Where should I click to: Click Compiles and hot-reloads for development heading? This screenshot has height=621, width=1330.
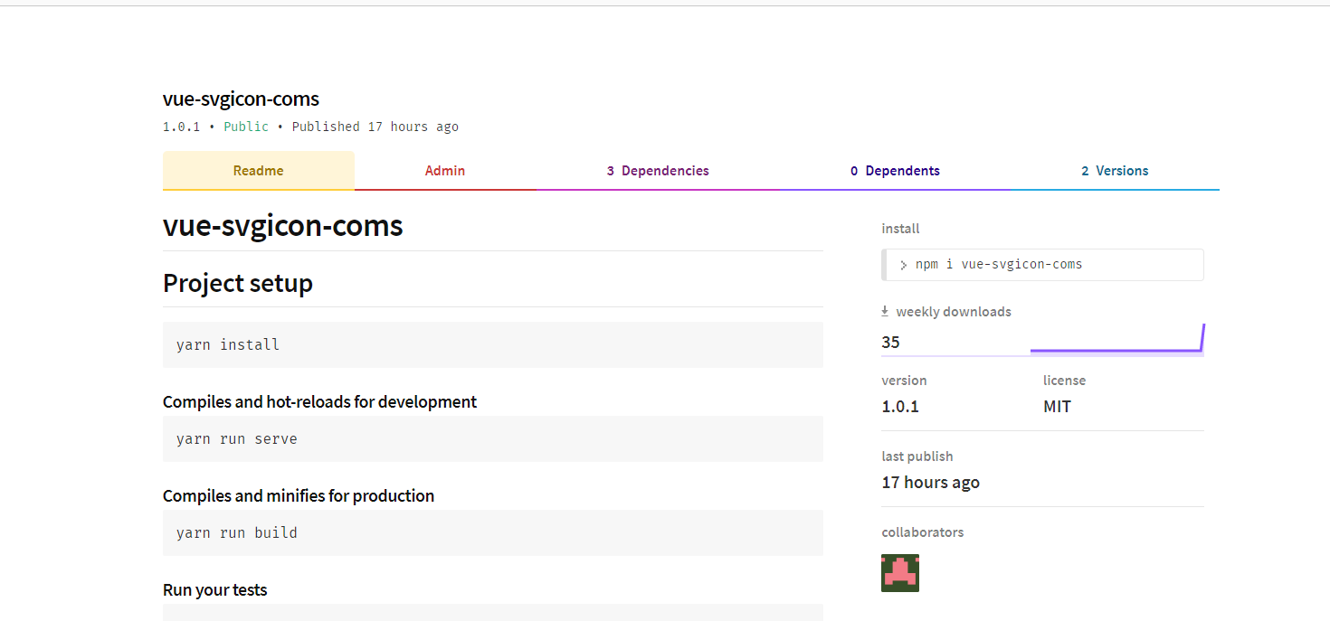pos(319,401)
